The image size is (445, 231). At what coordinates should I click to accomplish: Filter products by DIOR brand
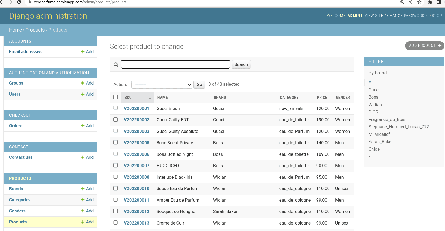click(x=373, y=112)
